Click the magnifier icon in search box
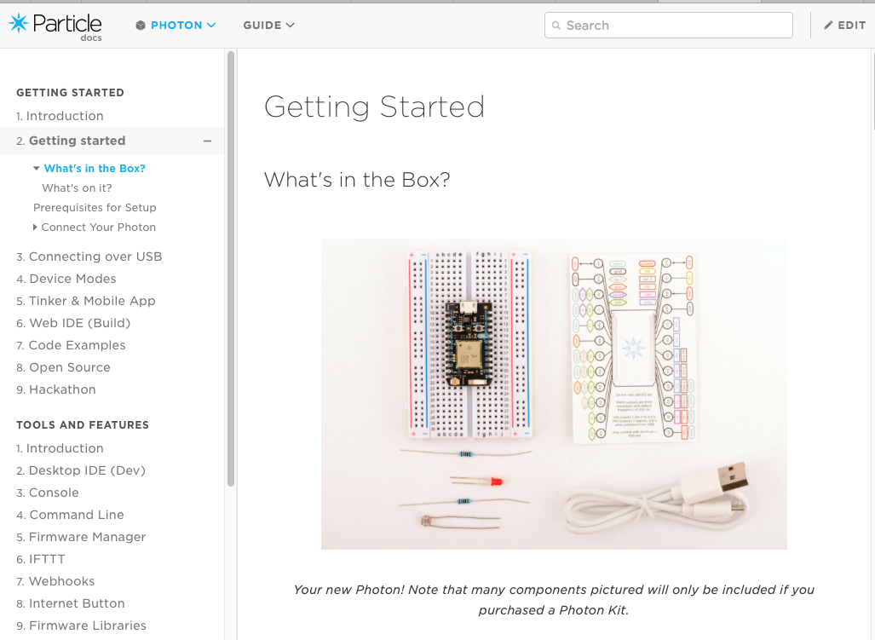 (x=556, y=25)
